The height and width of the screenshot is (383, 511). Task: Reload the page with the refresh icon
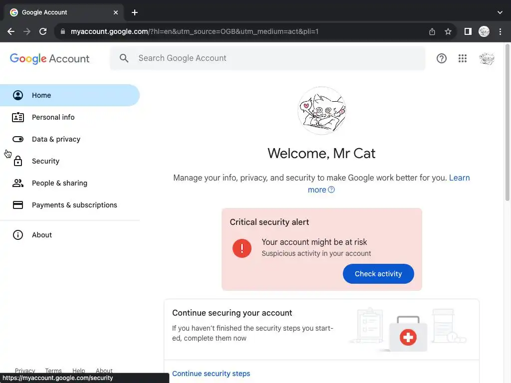click(x=43, y=31)
